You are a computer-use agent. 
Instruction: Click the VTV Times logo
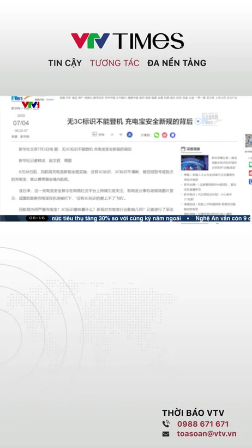tap(128, 41)
